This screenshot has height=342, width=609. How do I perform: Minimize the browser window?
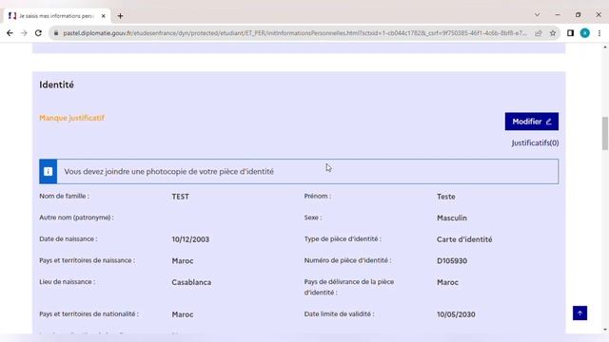tap(558, 15)
